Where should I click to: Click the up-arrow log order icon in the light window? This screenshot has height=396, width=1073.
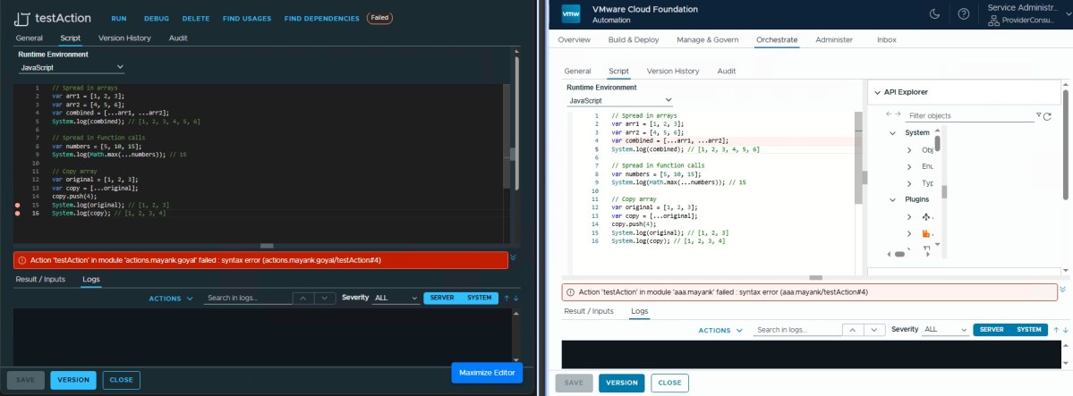click(x=1056, y=330)
